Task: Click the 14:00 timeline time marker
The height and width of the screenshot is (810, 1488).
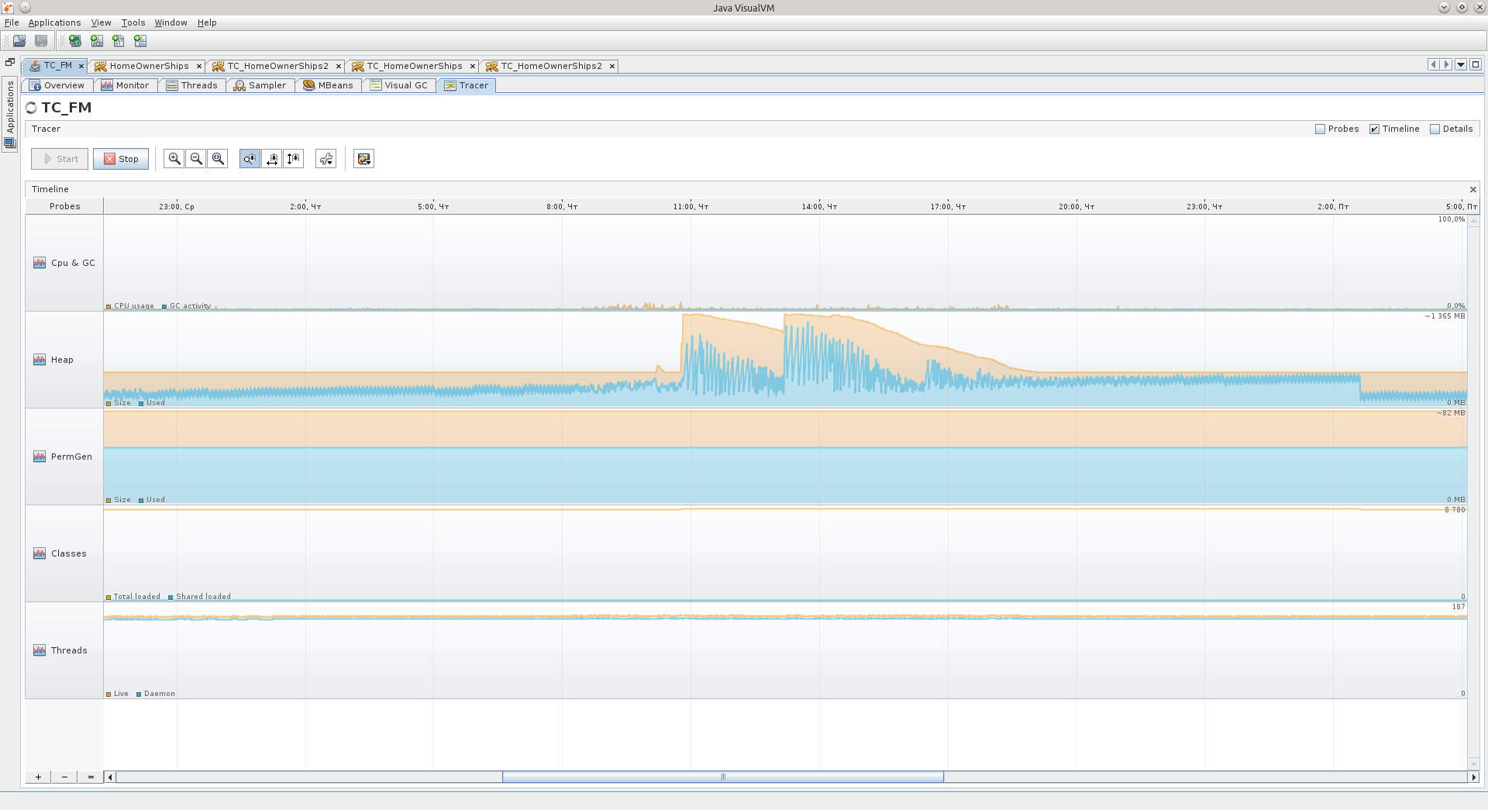Action: point(819,207)
